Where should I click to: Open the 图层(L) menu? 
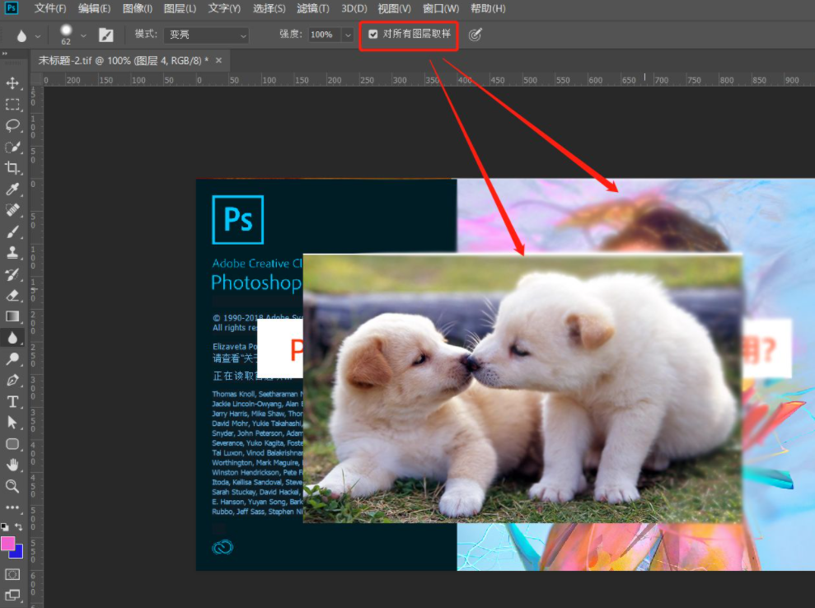(x=180, y=8)
